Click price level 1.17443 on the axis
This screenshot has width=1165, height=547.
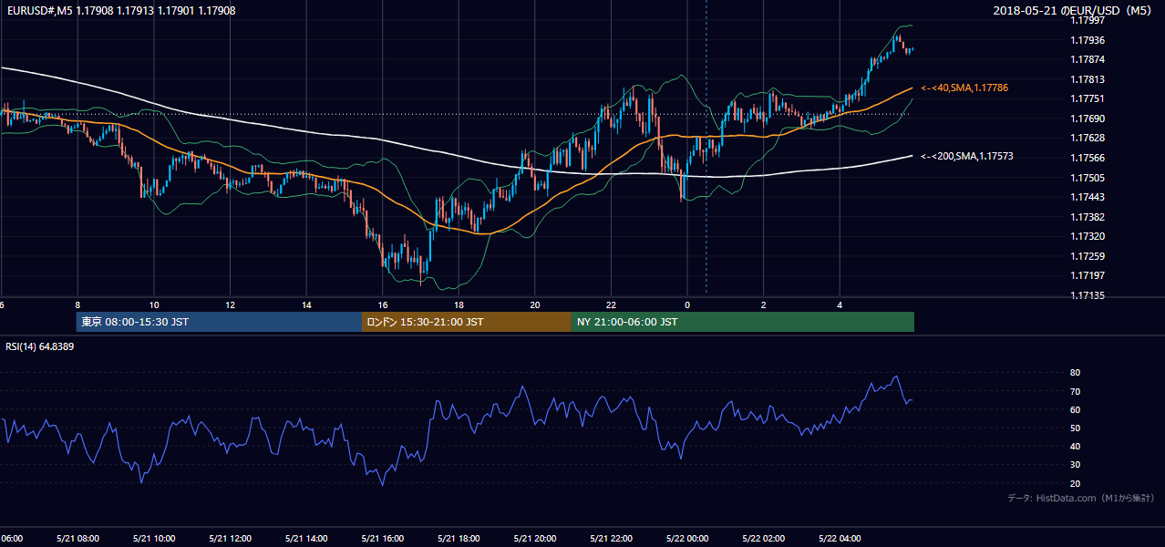(1088, 197)
